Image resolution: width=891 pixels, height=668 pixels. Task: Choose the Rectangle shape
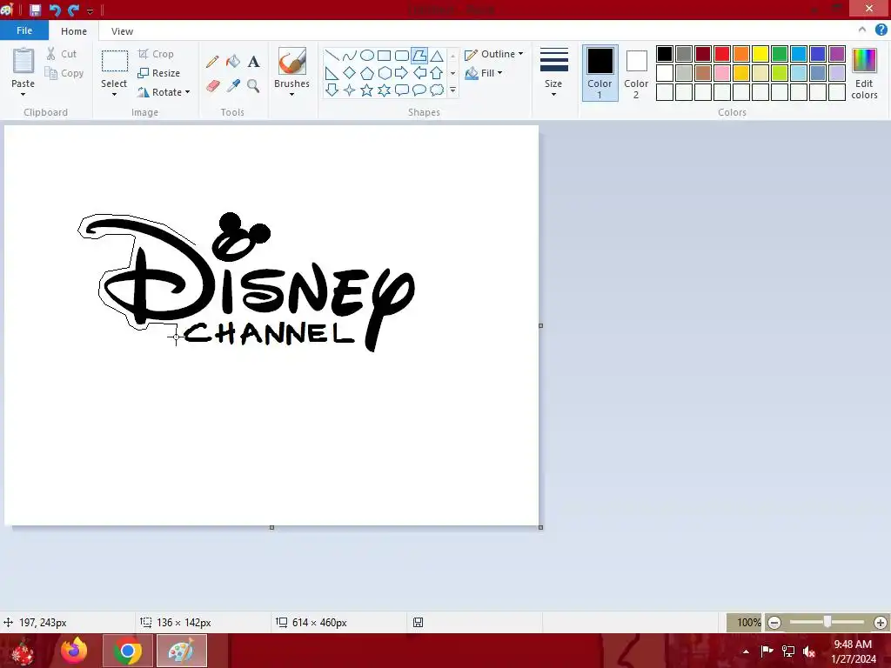click(x=384, y=55)
